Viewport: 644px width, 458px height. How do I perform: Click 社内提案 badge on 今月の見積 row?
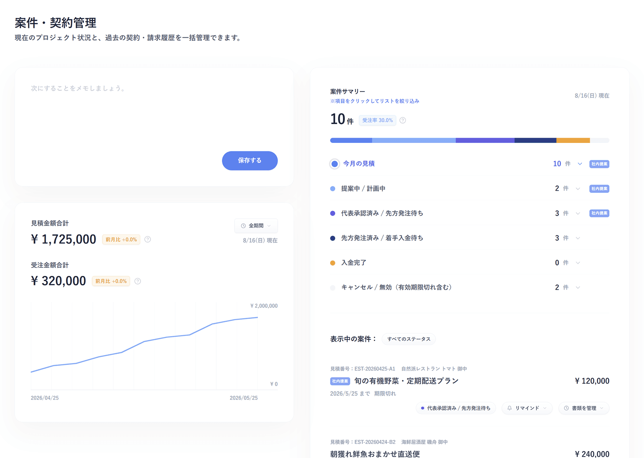click(x=599, y=164)
